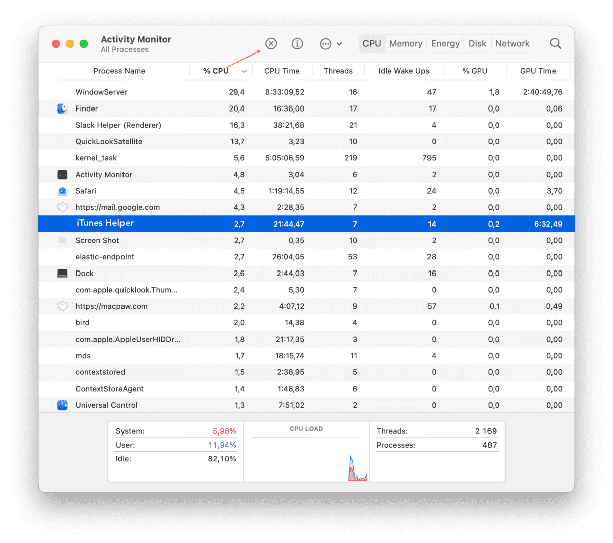Screen dimensions: 613x543
Task: Click the Idle 82,10% value
Action: (x=222, y=459)
